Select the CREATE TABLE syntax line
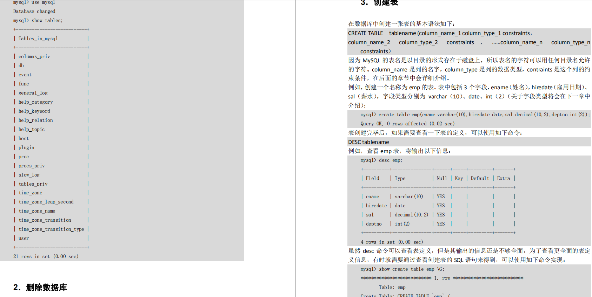The height and width of the screenshot is (297, 592). tap(440, 33)
